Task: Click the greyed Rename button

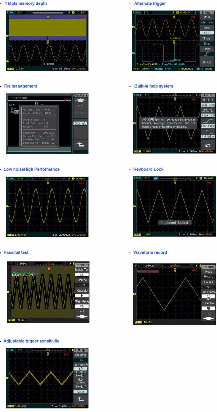Action: 80,113
